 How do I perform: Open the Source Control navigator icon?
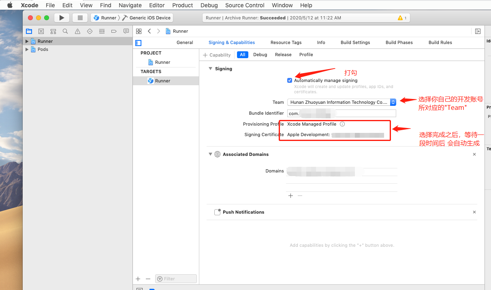pos(41,31)
